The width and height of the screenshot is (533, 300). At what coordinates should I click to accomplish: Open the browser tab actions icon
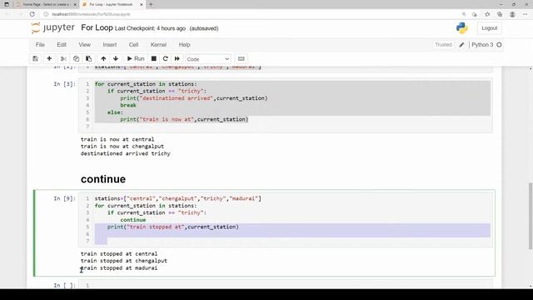pyautogui.click(x=7, y=4)
